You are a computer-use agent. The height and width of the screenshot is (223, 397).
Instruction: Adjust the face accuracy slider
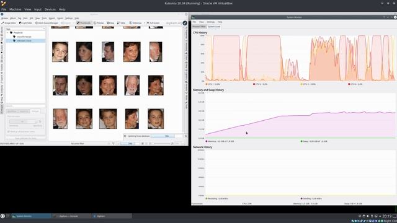(x=23, y=121)
